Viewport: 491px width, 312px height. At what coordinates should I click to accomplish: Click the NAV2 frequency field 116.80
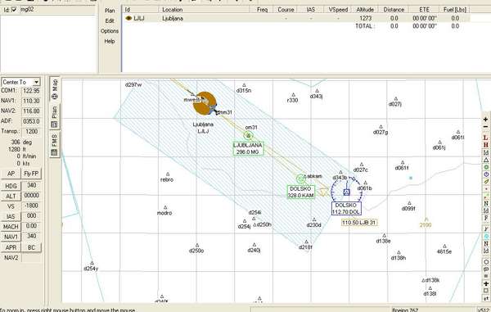pos(31,111)
